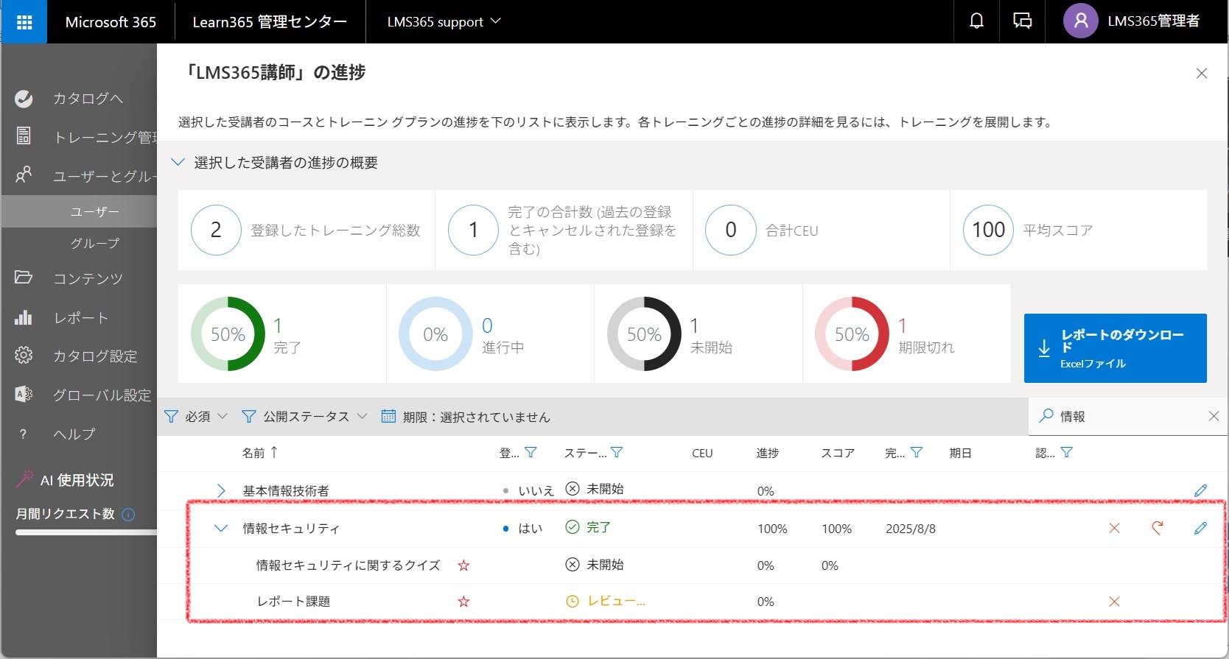Click the 完了 50% green donut chart
The height and width of the screenshot is (659, 1229).
tap(228, 334)
